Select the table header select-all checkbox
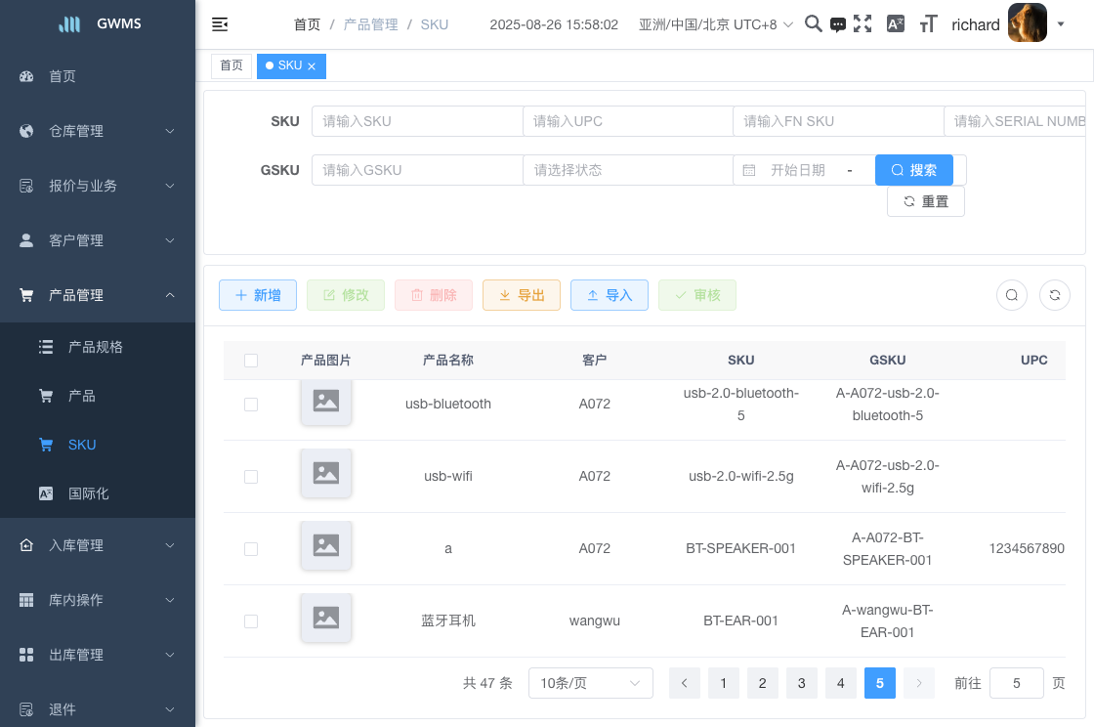 (251, 361)
